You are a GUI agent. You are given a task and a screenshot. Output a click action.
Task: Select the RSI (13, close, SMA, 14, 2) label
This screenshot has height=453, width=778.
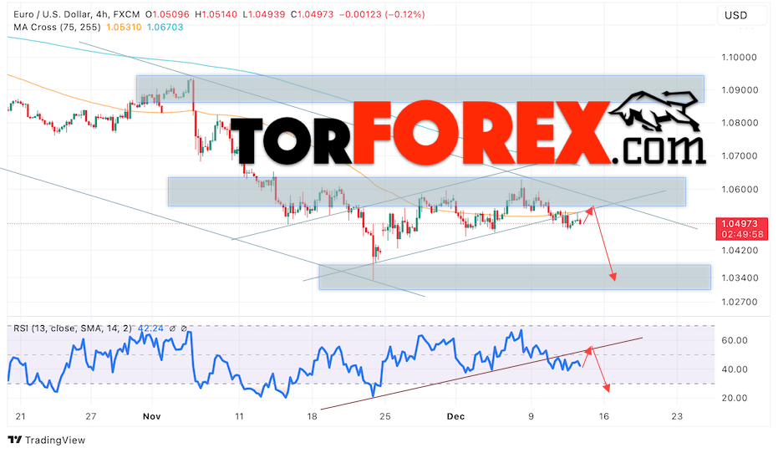(x=73, y=328)
